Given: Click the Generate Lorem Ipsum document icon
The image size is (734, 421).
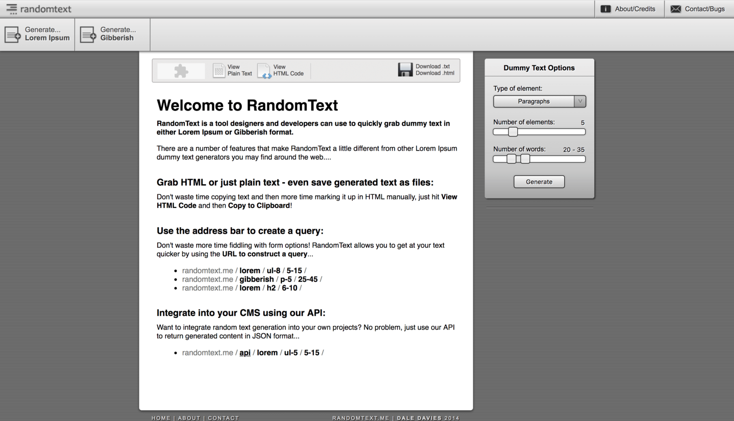Looking at the screenshot, I should click(x=13, y=34).
